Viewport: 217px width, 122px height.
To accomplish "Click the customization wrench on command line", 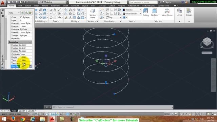I will tap(50, 107).
